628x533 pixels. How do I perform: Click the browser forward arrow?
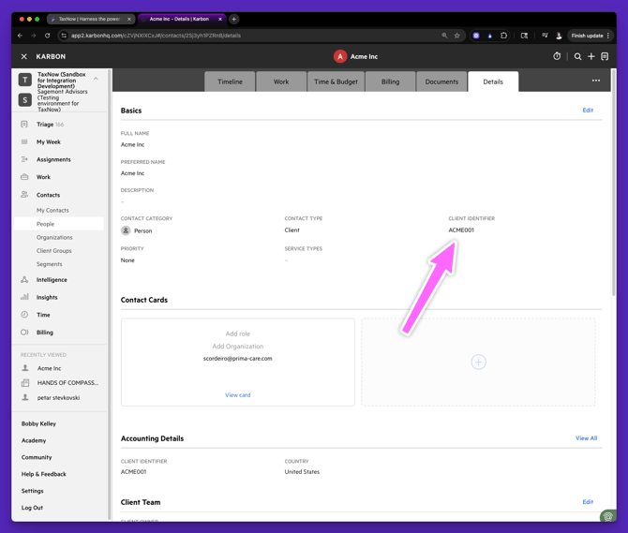click(x=34, y=36)
